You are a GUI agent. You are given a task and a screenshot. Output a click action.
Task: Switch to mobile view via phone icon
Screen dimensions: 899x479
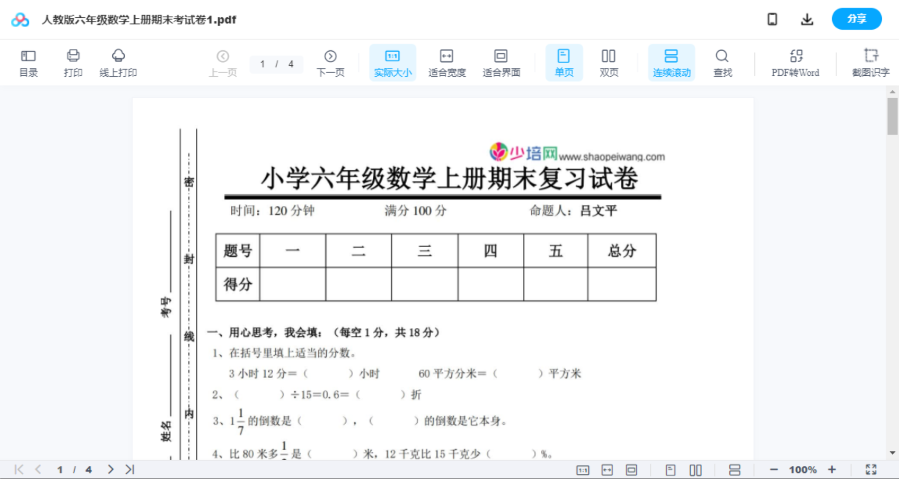tap(772, 19)
